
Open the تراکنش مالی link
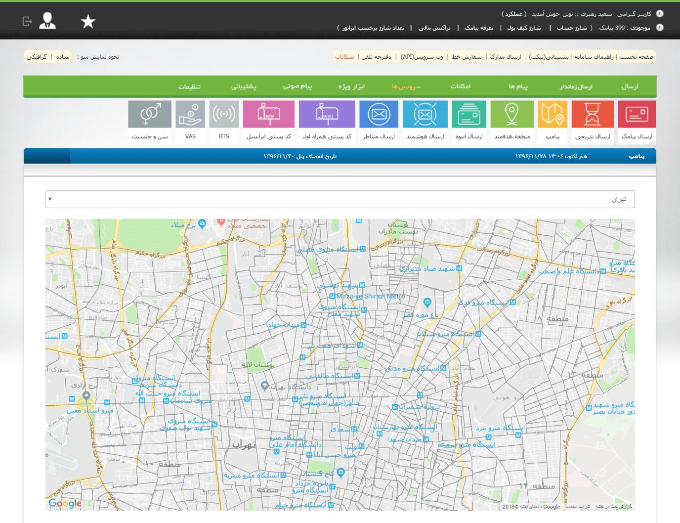click(434, 28)
